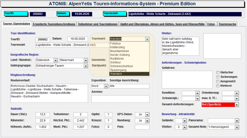Open the Panorama rating dropdown
The width and height of the screenshot is (247, 138).
(237, 121)
